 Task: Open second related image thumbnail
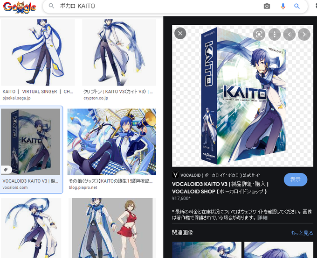click(x=279, y=250)
